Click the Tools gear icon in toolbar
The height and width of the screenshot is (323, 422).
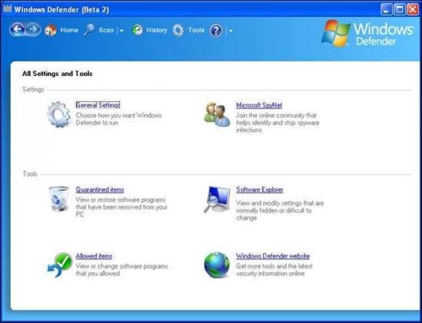pos(178,30)
